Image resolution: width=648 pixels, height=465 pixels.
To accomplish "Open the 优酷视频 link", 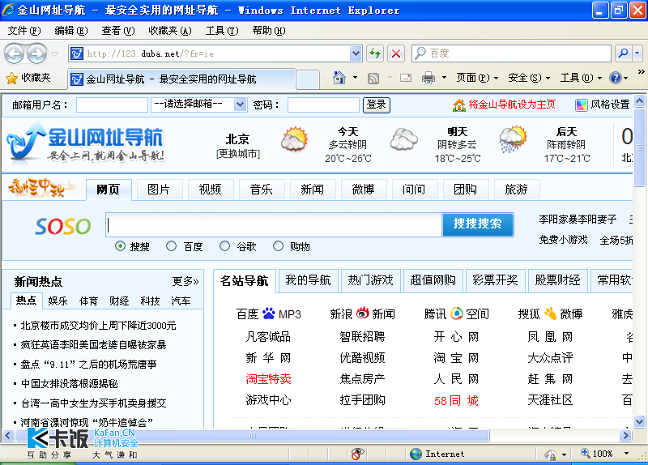I will 362,357.
